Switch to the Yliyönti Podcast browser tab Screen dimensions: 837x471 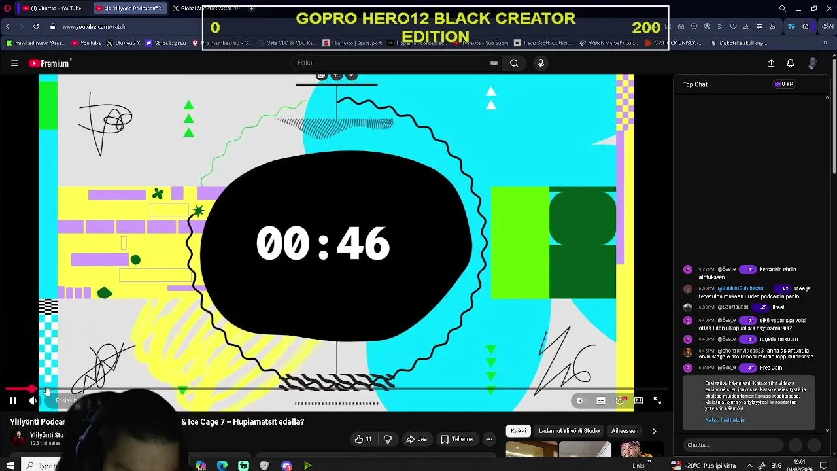(129, 9)
